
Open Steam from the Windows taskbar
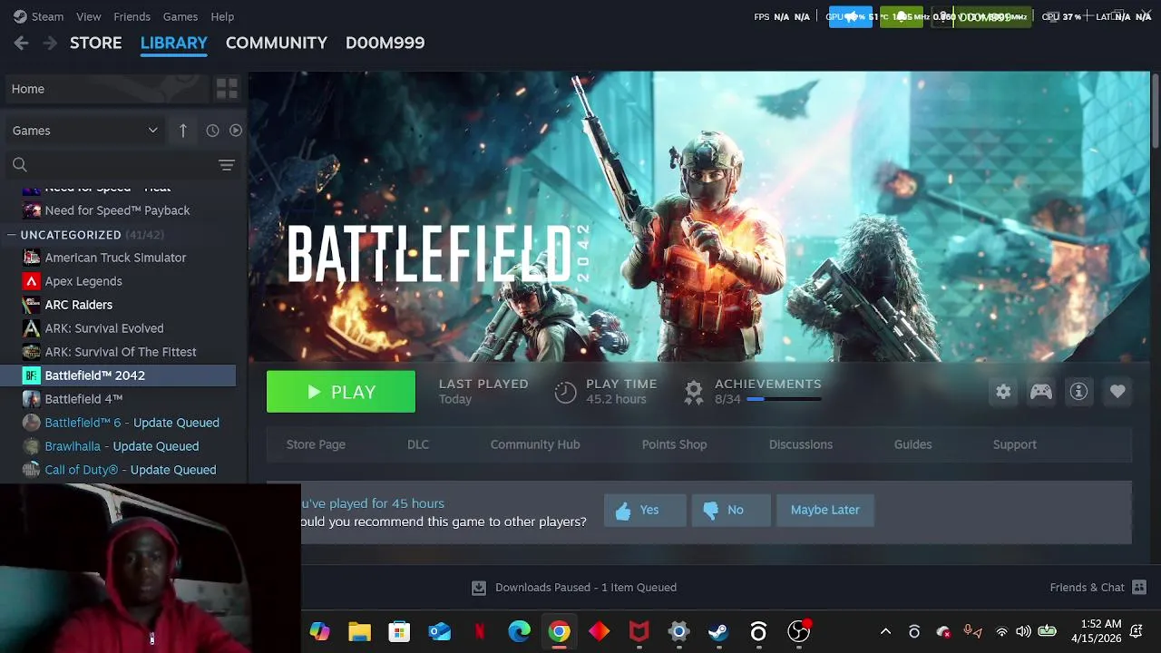coord(718,632)
